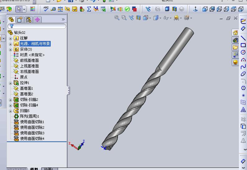Click the feature tree filter field
The height and width of the screenshot is (170, 247).
(x=37, y=26)
